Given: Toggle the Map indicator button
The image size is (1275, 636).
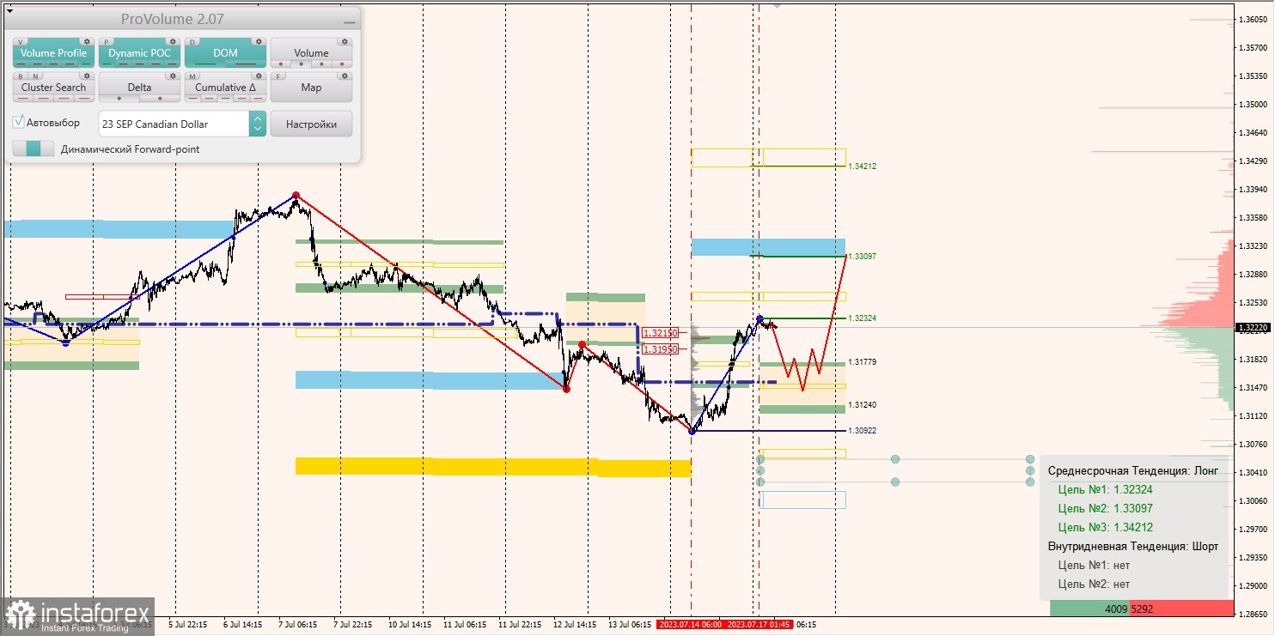Looking at the screenshot, I should pos(311,88).
